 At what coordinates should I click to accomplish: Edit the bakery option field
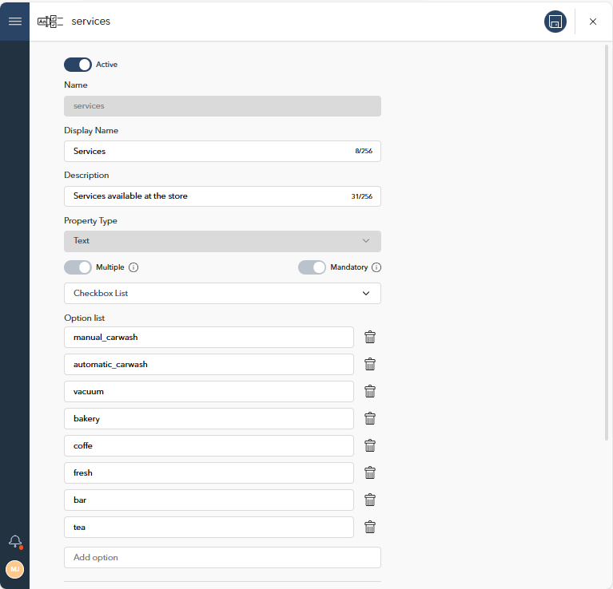click(209, 418)
